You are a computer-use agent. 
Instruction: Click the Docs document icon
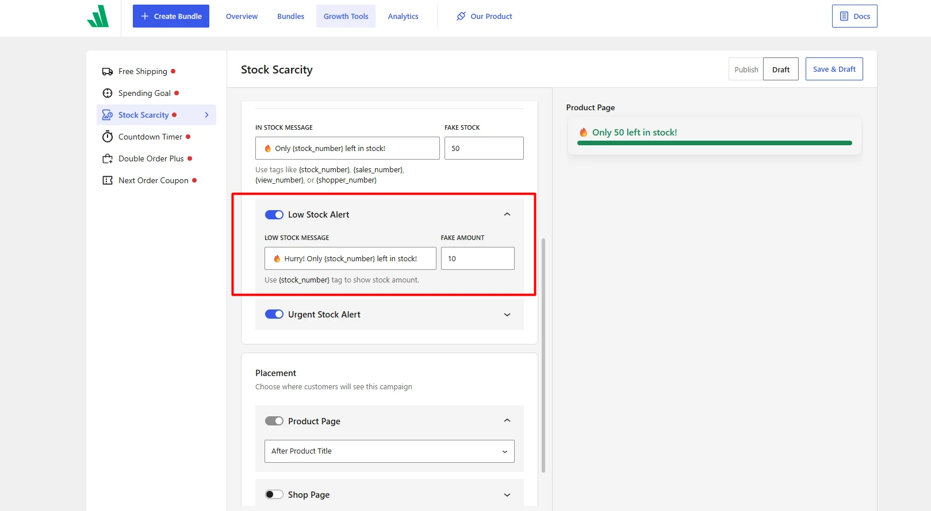[x=844, y=16]
